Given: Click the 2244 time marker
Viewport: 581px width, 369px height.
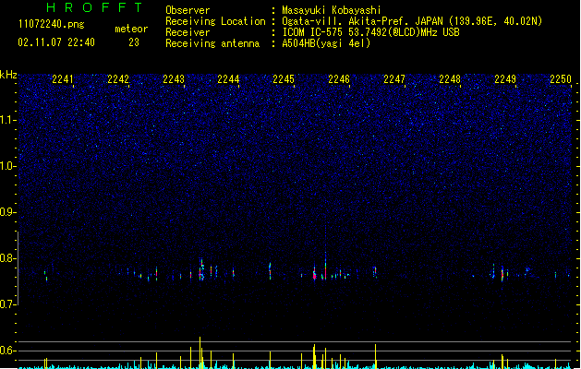Looking at the screenshot, I should [x=228, y=79].
